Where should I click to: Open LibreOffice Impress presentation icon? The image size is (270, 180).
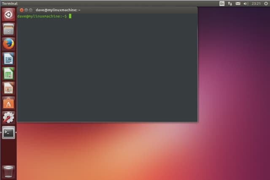pos(8,88)
